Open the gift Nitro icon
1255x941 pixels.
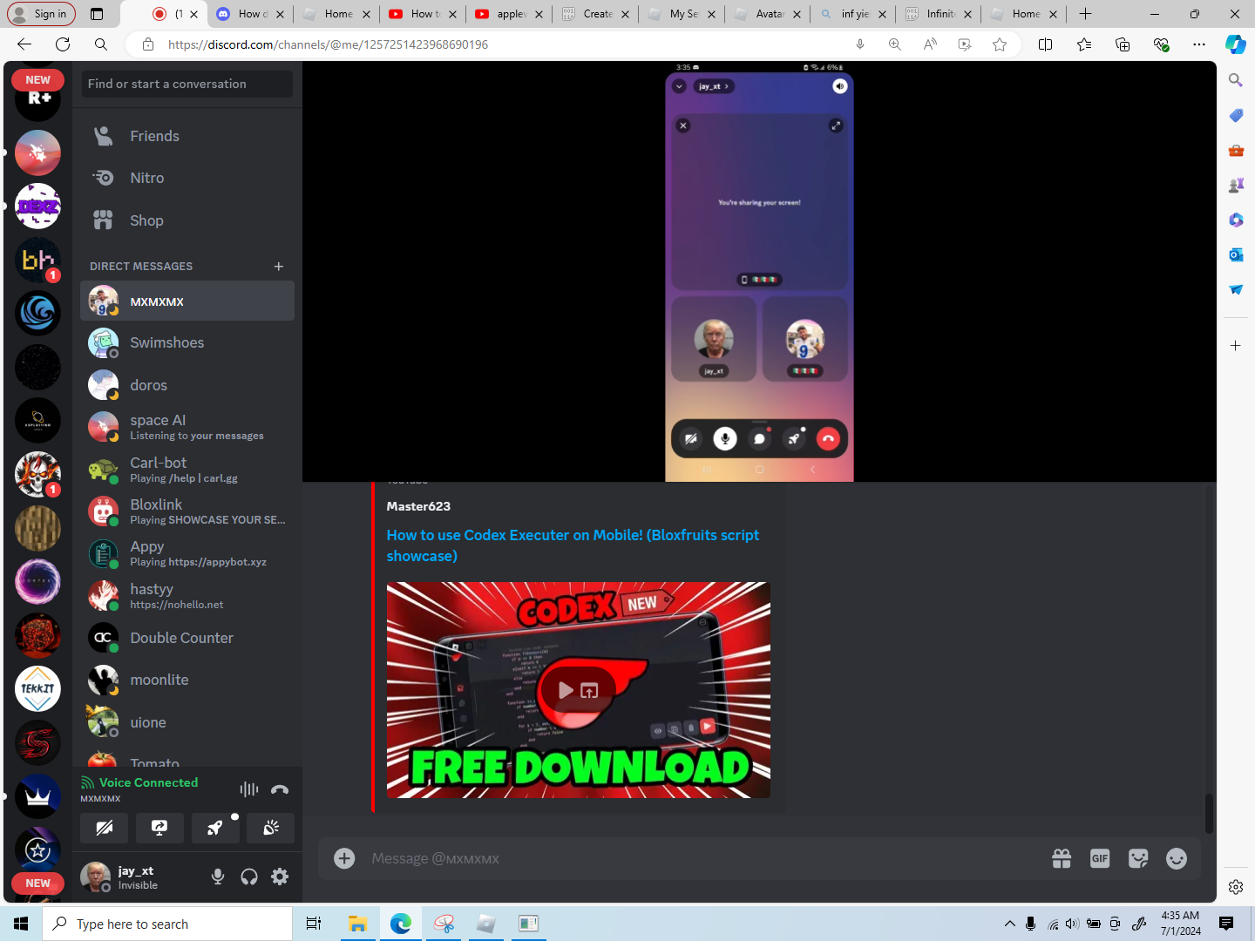point(1062,858)
